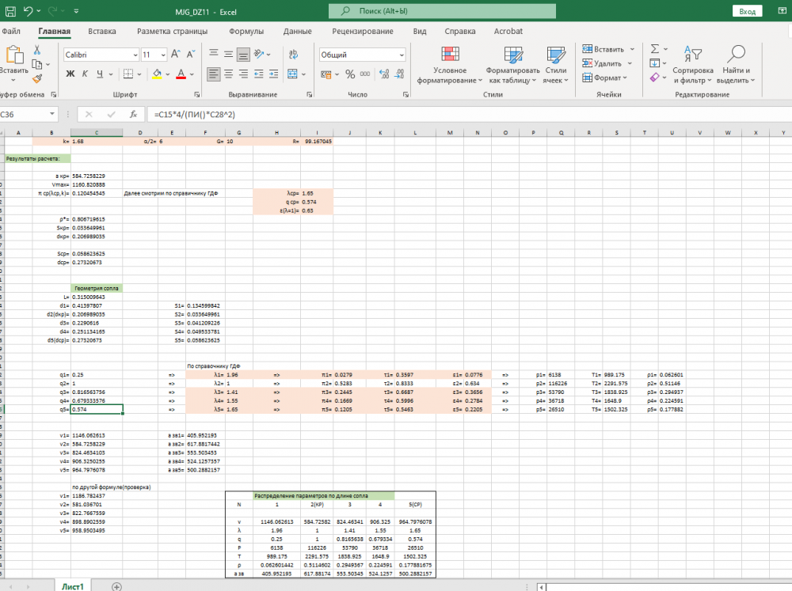Click the Вход sign-in button
The width and height of the screenshot is (792, 591).
coord(747,11)
